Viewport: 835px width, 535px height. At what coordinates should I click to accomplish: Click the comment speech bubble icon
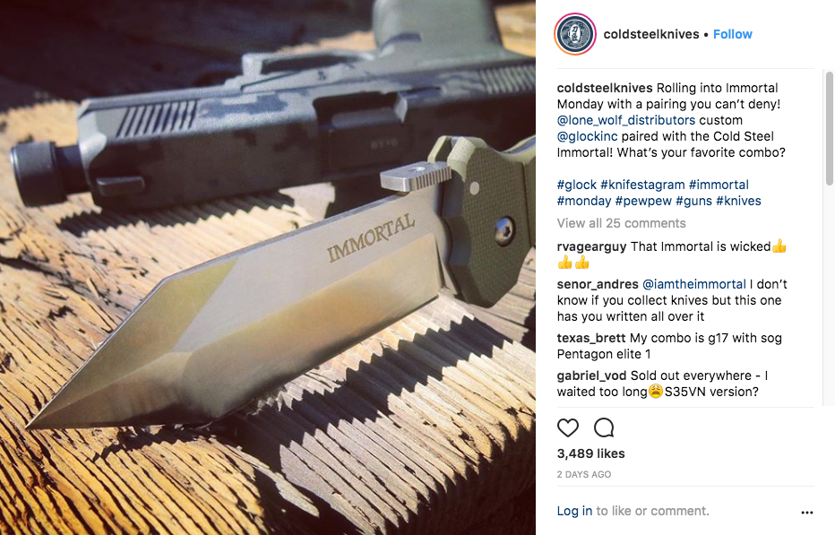[x=604, y=427]
